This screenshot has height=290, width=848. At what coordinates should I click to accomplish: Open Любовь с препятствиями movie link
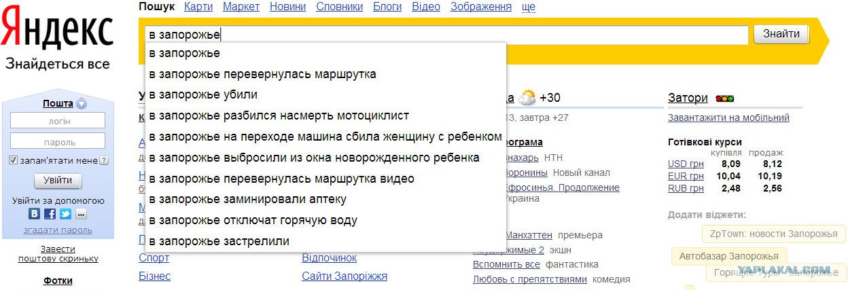click(x=529, y=279)
